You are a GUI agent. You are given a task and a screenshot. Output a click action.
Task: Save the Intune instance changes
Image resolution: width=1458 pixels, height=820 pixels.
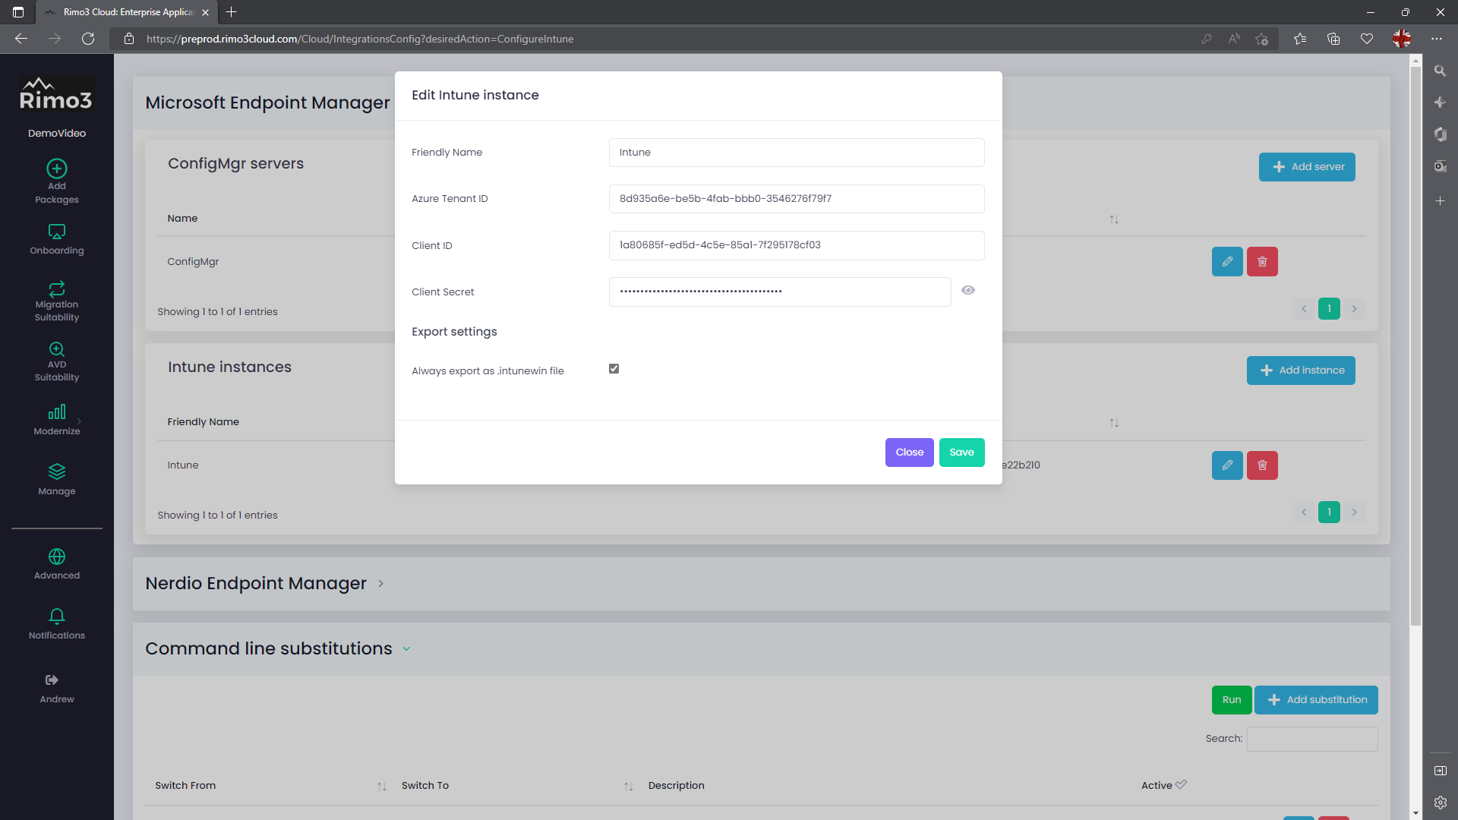click(x=961, y=453)
